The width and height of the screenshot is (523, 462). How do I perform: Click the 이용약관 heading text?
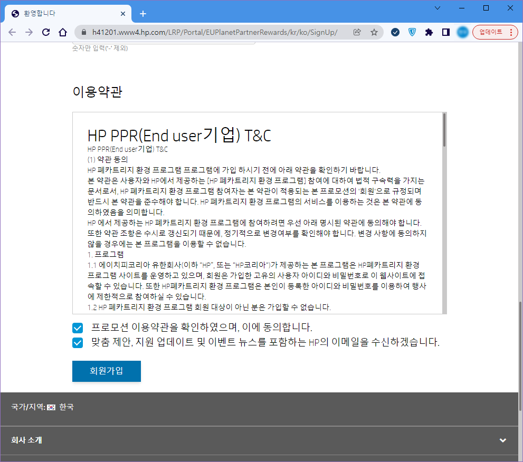pos(98,92)
